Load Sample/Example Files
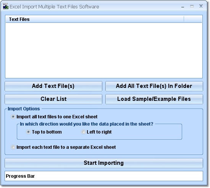 154,99
